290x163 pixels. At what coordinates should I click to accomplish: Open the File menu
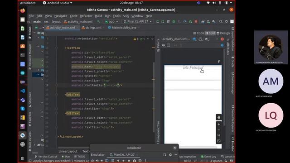pyautogui.click(x=31, y=16)
